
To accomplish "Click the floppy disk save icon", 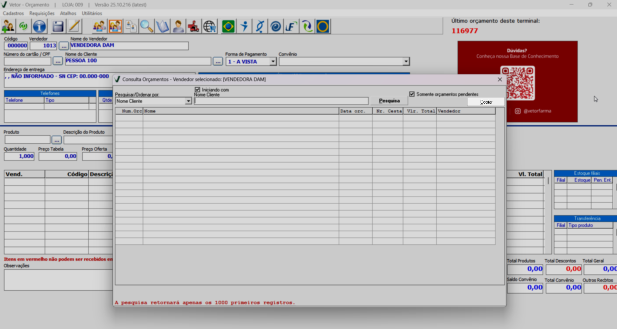I will tap(58, 26).
